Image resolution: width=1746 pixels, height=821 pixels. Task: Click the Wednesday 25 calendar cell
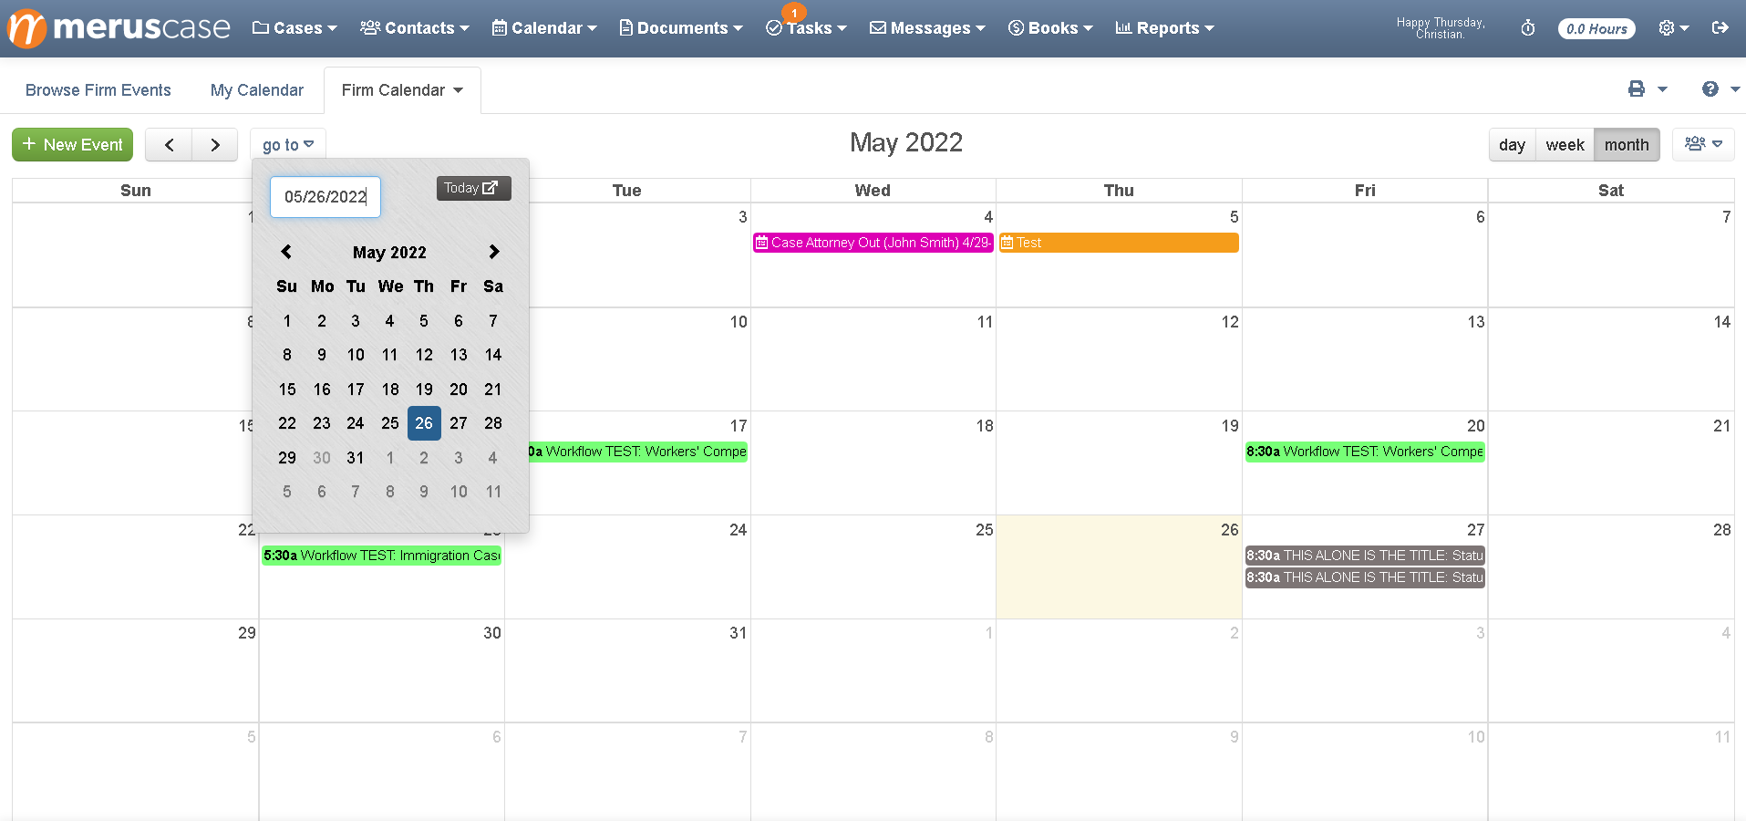pos(873,566)
